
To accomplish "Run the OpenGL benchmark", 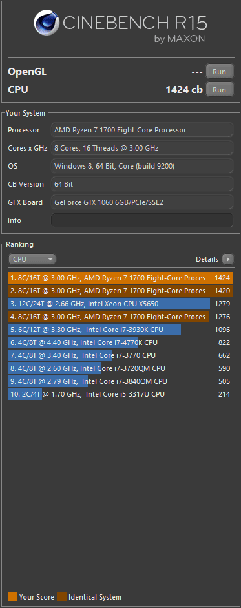I will tap(219, 72).
